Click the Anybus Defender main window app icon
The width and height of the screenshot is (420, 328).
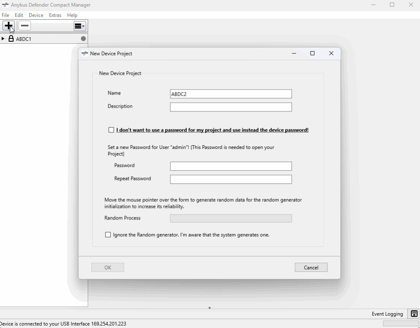pos(5,5)
